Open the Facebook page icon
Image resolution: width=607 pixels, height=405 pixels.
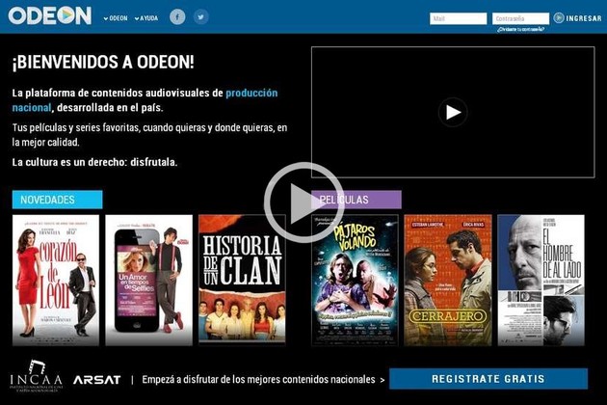[x=177, y=17]
